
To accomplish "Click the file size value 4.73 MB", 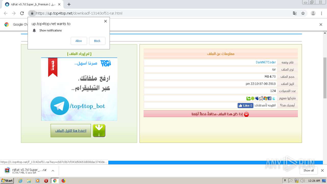I will pos(270,77).
